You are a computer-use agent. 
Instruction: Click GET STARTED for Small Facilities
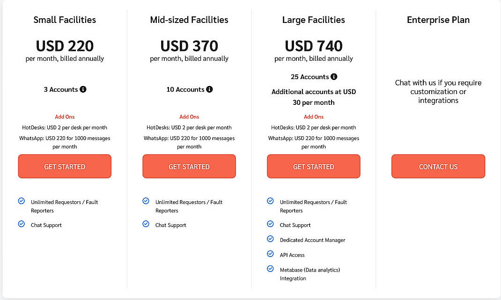point(64,166)
